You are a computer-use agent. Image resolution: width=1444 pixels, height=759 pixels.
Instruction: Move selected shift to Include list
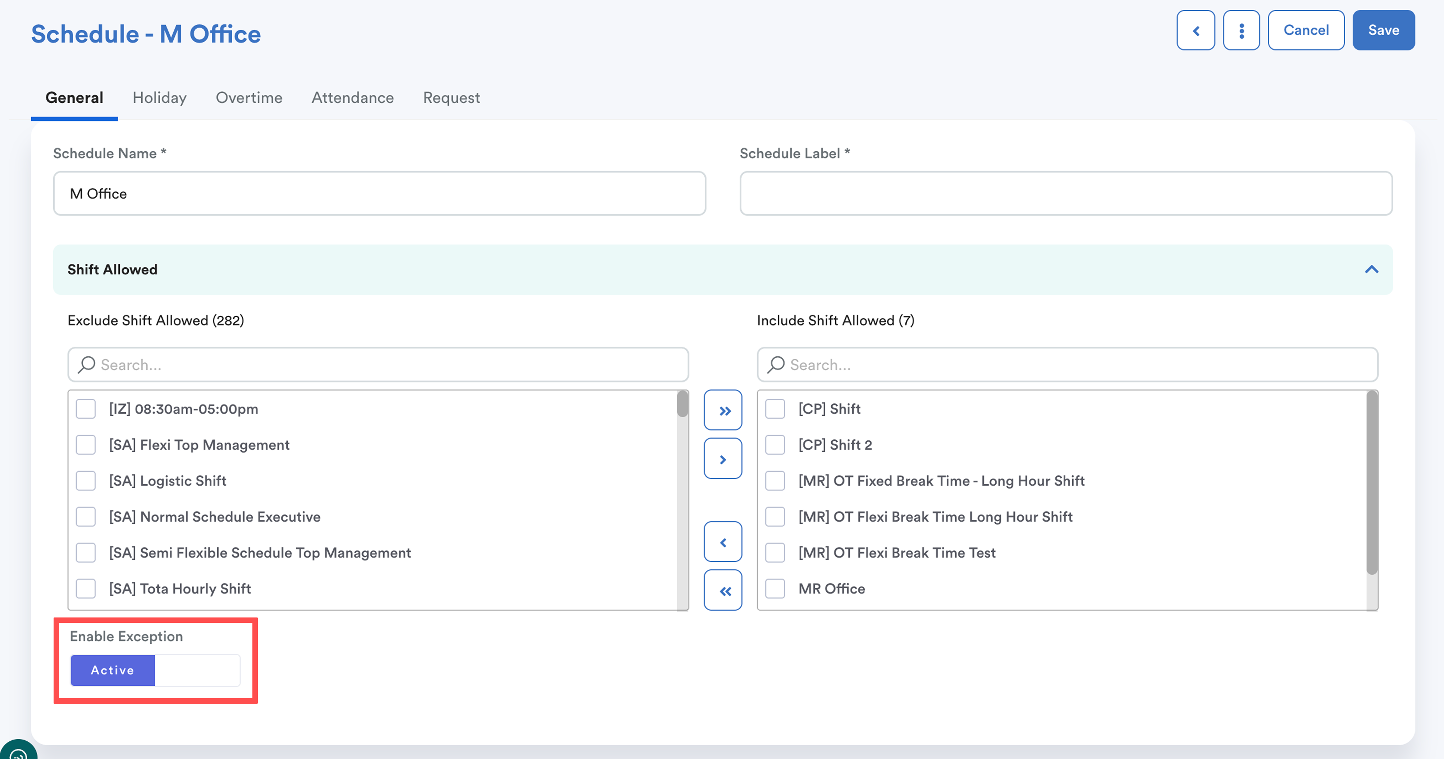[x=723, y=459]
